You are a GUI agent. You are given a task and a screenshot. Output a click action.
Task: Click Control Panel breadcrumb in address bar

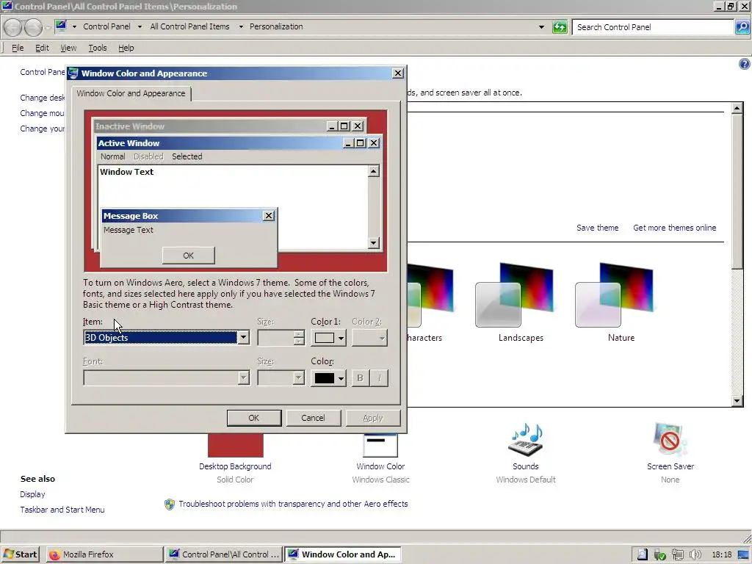click(106, 26)
